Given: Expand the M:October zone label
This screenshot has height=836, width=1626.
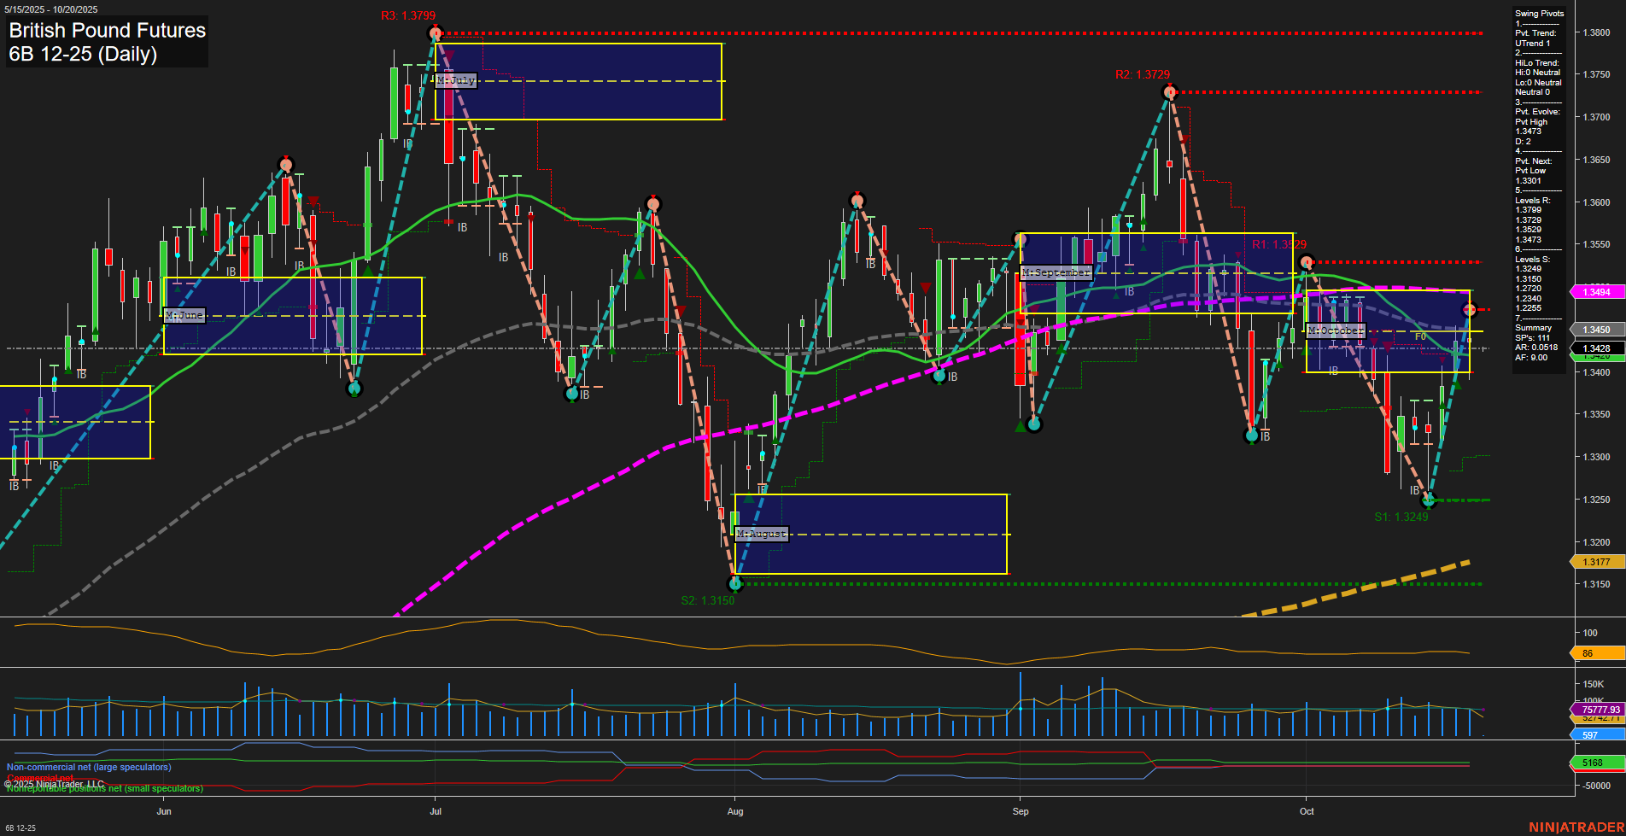Looking at the screenshot, I should 1337,330.
